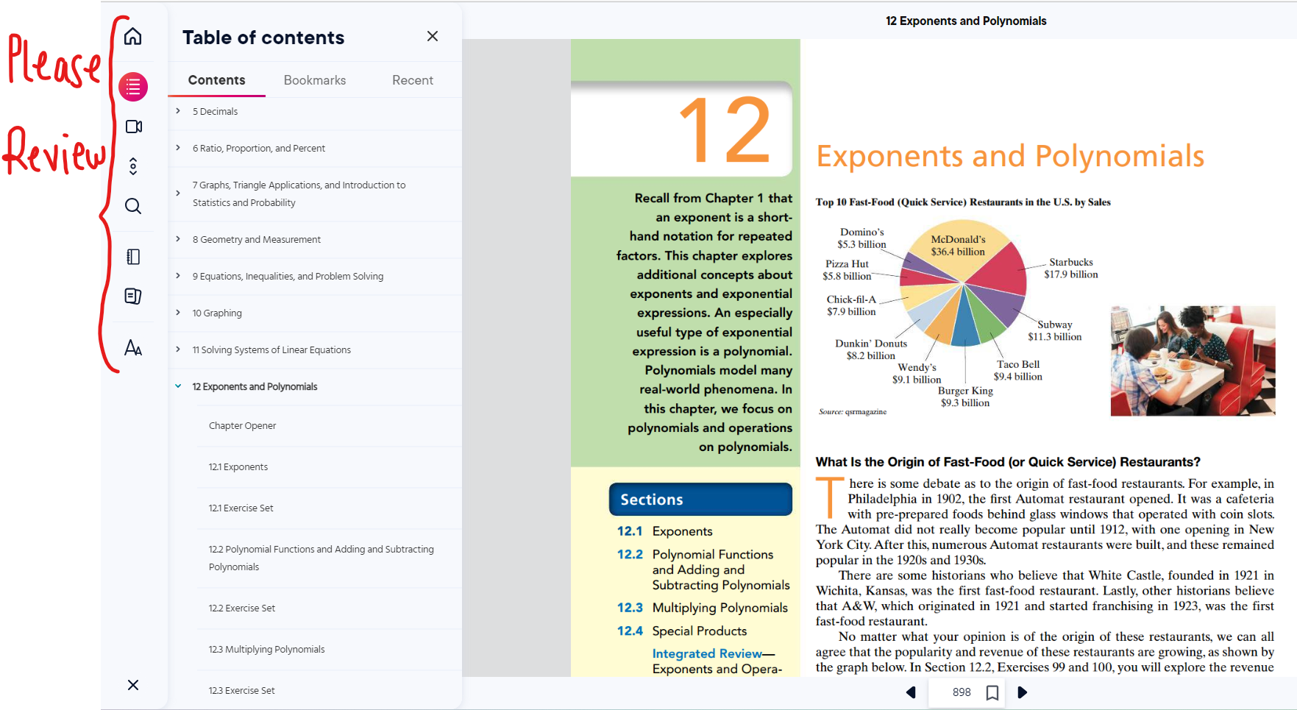
Task: Bookmark page 898 icon
Action: tap(992, 692)
